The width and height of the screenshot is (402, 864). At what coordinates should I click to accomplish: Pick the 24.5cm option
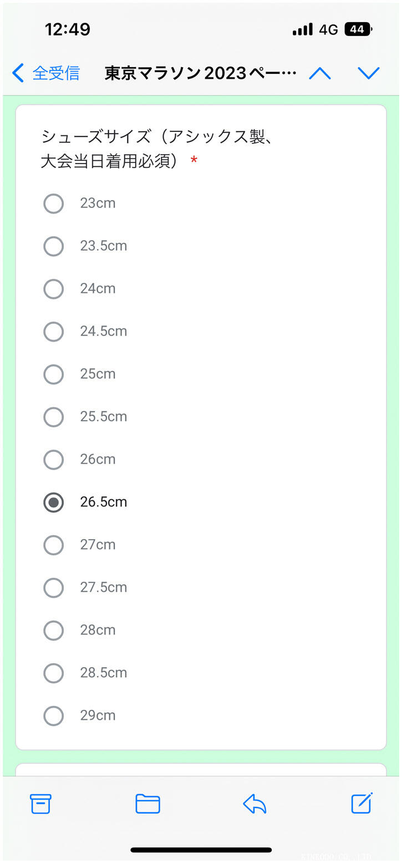(x=54, y=332)
